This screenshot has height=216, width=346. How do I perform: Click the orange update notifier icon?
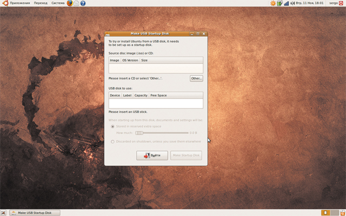pos(273,3)
